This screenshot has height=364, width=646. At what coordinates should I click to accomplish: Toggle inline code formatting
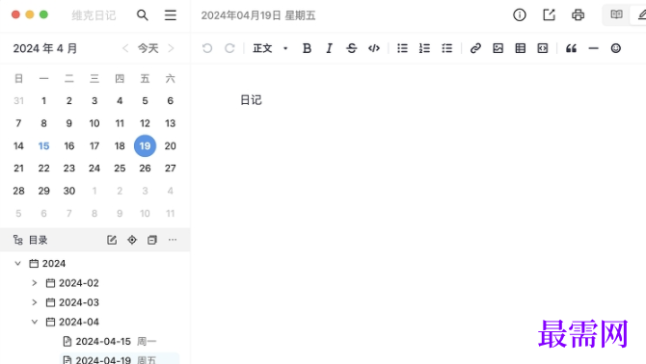(374, 48)
